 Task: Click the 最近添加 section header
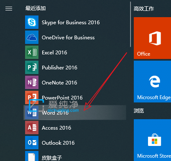tap(36, 8)
